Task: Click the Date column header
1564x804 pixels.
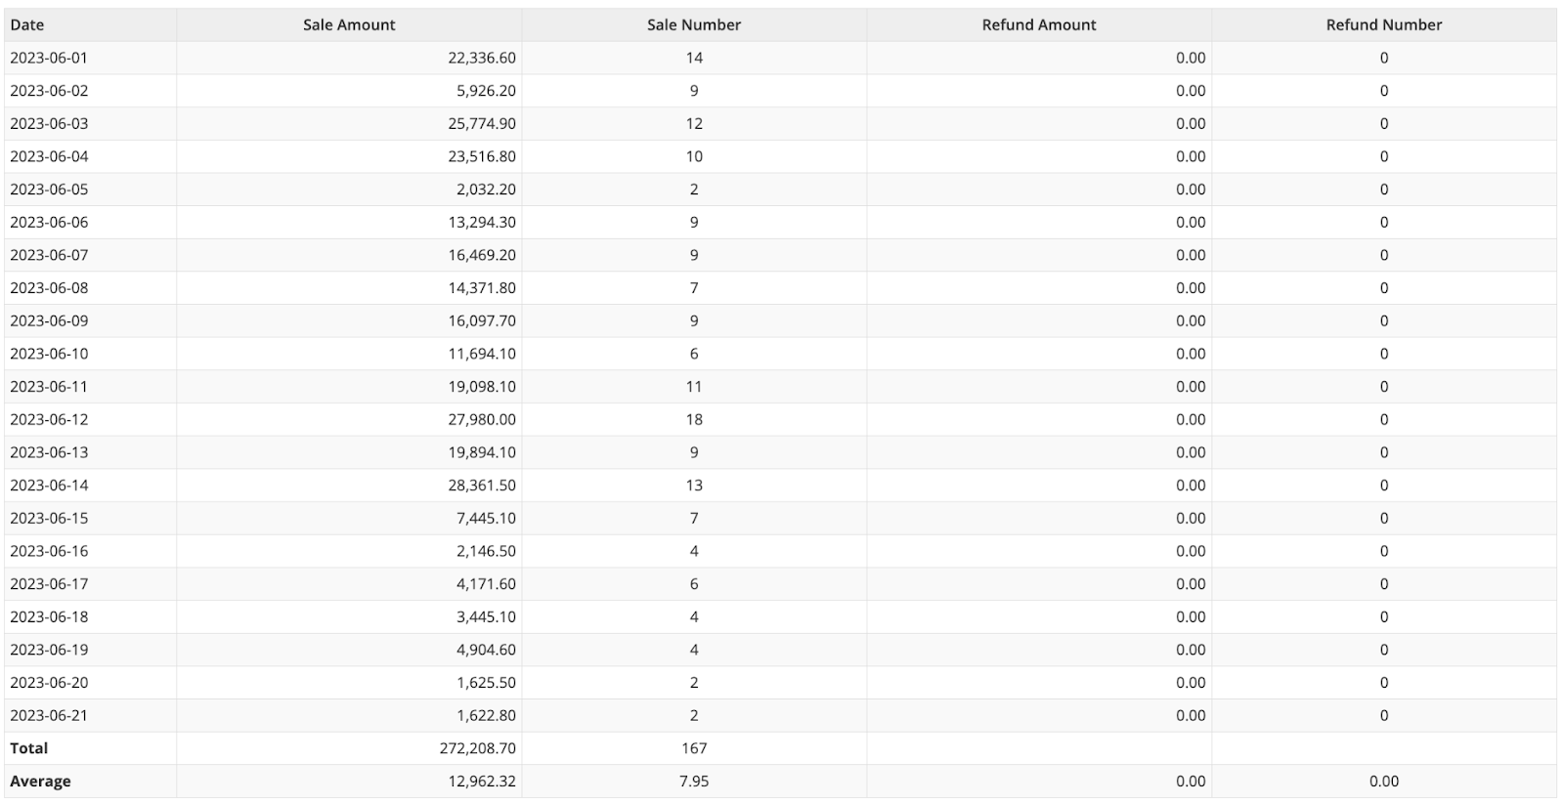Action: tap(27, 25)
